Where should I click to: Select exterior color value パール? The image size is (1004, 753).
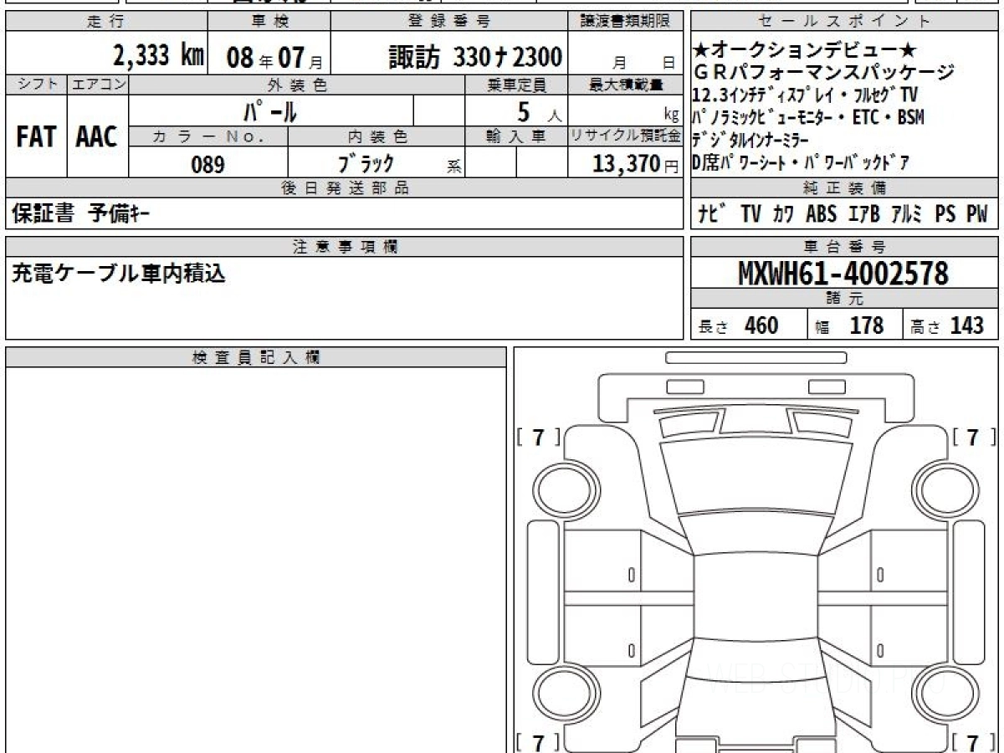270,111
